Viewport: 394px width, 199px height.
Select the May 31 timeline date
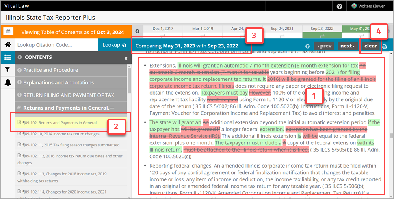tap(360, 29)
